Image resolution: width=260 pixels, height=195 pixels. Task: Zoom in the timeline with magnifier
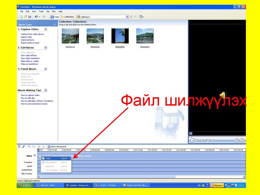pos(29,147)
